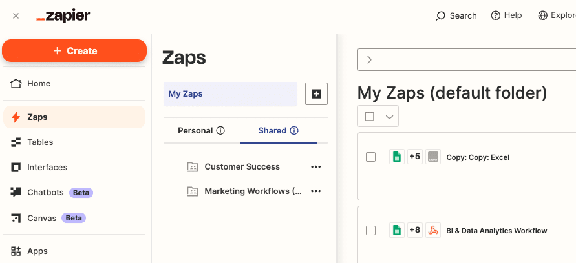The height and width of the screenshot is (263, 576).
Task: Click the Customer Success folder icon
Action: tap(193, 167)
